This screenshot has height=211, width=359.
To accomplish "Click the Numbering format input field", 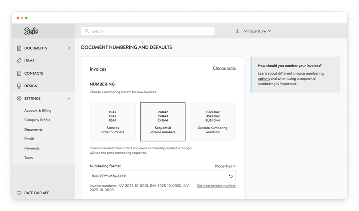I will tap(163, 176).
